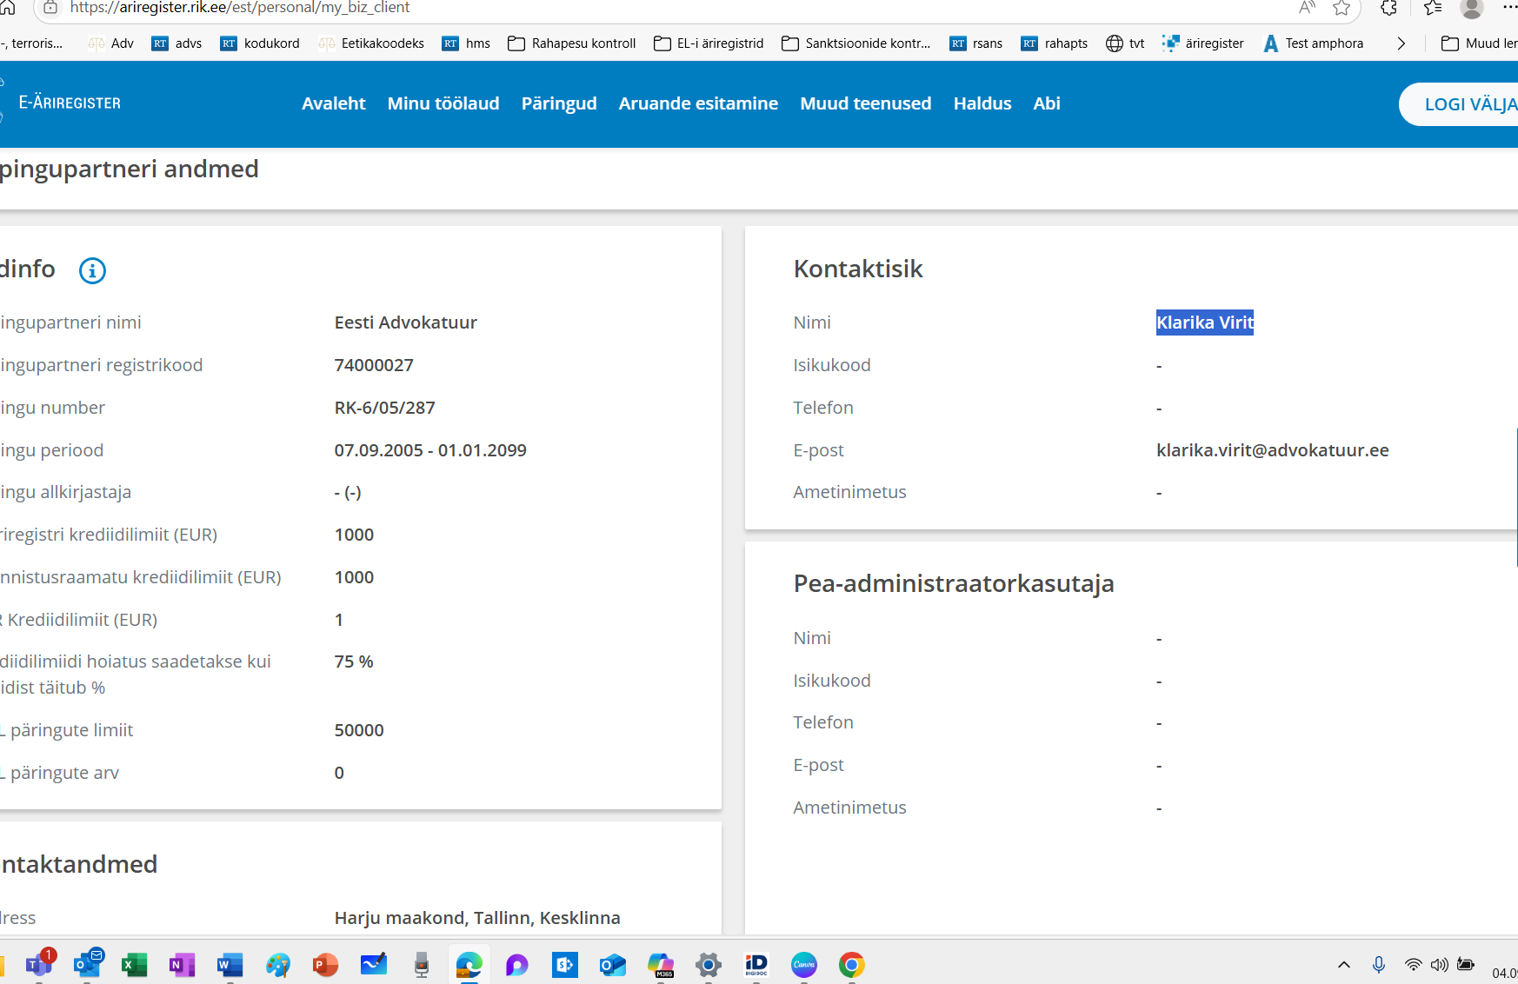Click the äriregister bookmark link
Screen dimensions: 1518x984
[1203, 43]
